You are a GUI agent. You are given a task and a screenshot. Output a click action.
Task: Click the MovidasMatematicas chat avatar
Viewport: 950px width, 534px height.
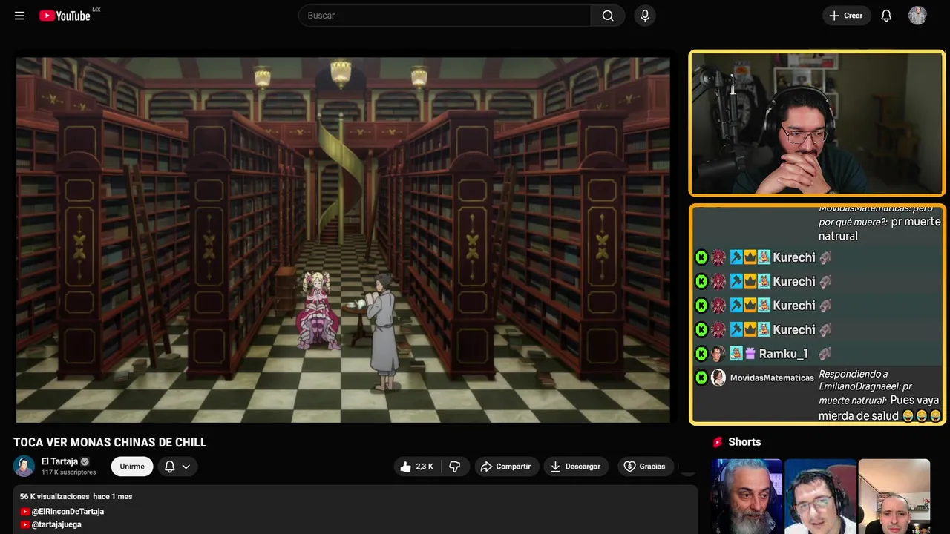pyautogui.click(x=718, y=378)
